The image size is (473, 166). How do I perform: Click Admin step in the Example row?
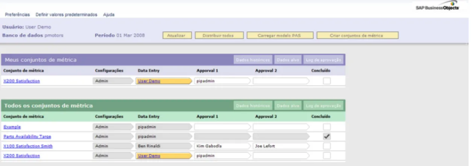(113, 127)
